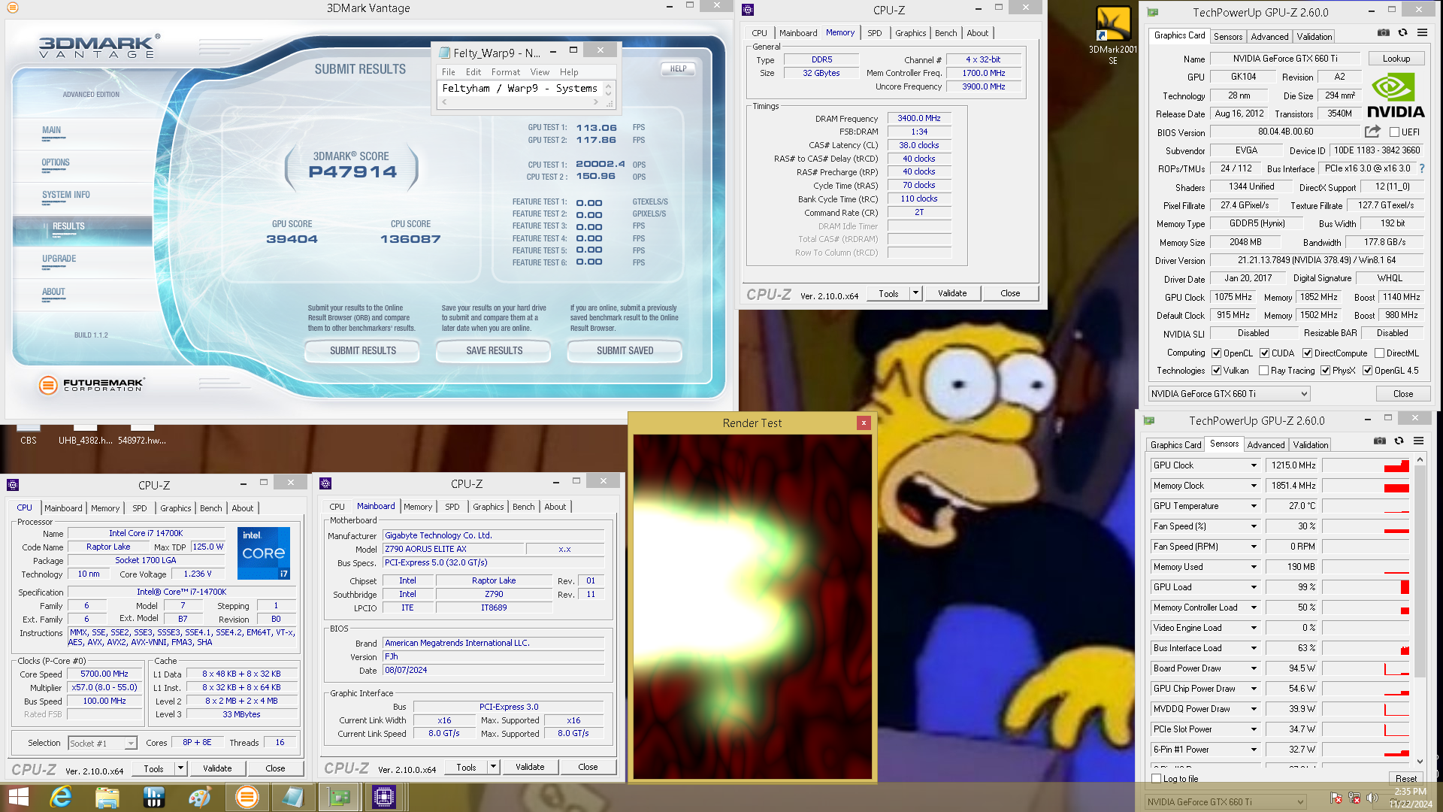
Task: Toggle Ray Tracing checkbox
Action: coord(1264,371)
